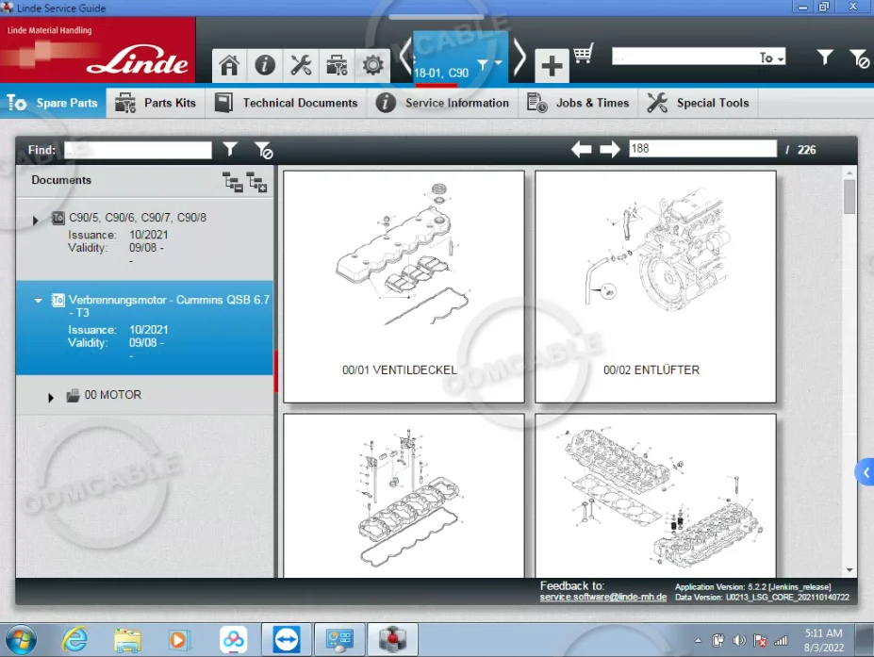The width and height of the screenshot is (874, 657).
Task: Click the Information icon in top toolbar
Action: tap(265, 65)
